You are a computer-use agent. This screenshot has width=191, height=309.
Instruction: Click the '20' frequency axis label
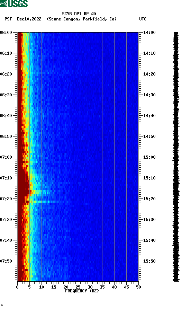pos(66,287)
